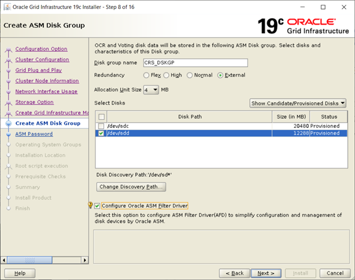The height and width of the screenshot is (280, 355).
Task: Click the Oracle 19c logo
Action: pos(303,26)
